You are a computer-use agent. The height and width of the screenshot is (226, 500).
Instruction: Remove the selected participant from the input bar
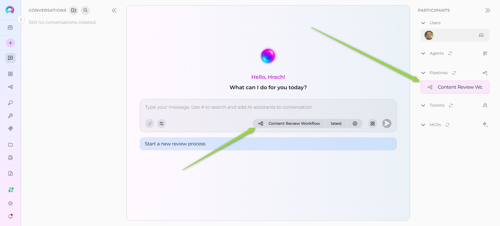tap(372, 124)
